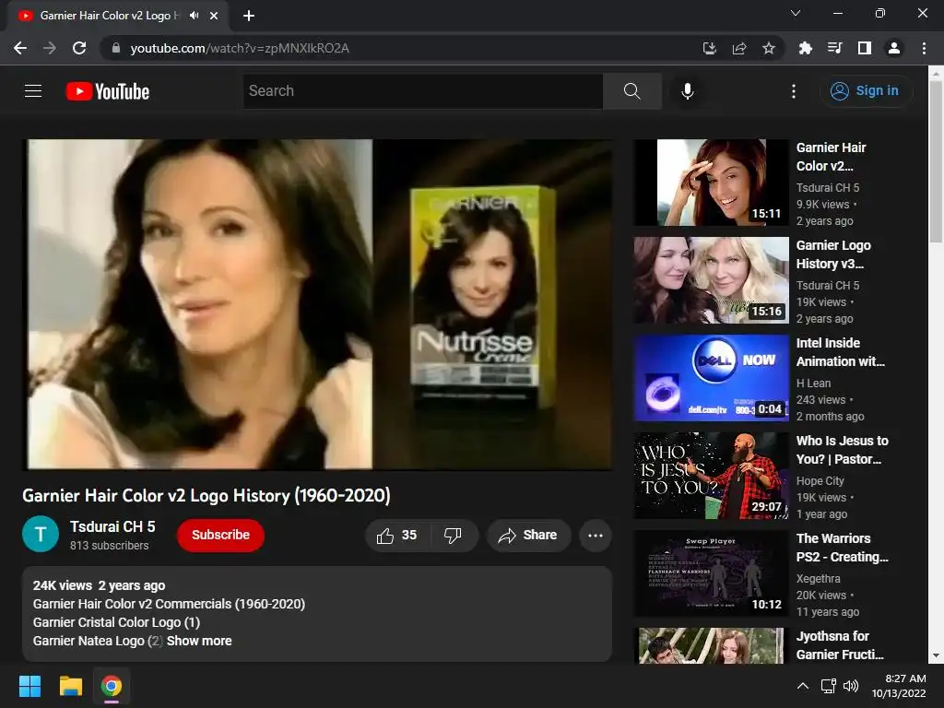This screenshot has height=708, width=944.
Task: Click the address bar URL
Action: coord(240,48)
